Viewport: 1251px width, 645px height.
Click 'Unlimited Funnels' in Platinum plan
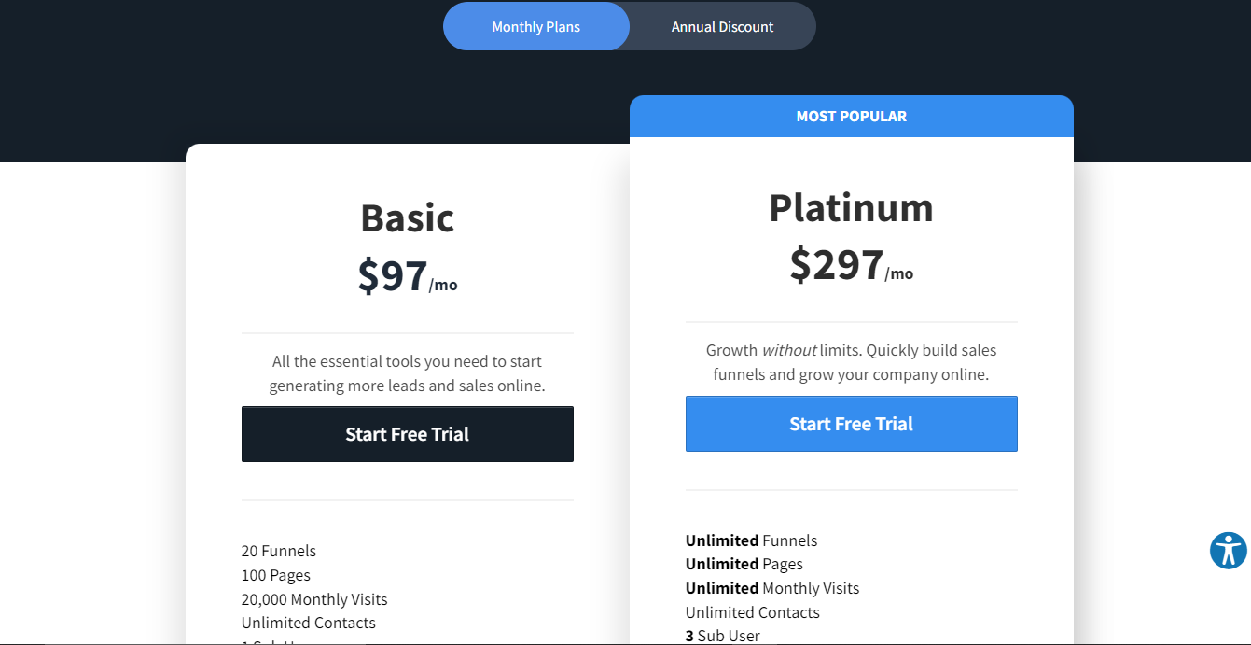(751, 540)
